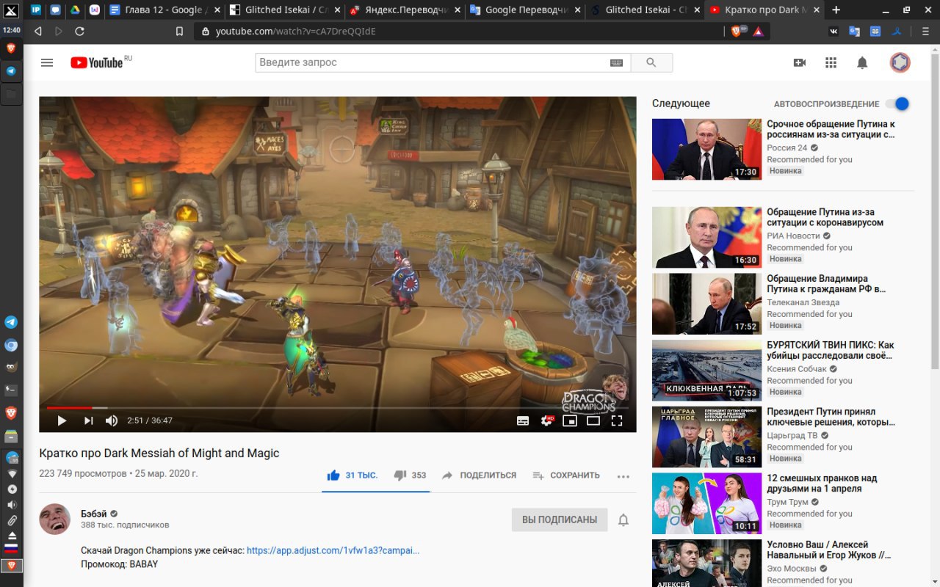This screenshot has height=587, width=940.
Task: Open БУРЯТСКИЙ ТВИН ПИКС video thumbnail
Action: (x=706, y=370)
